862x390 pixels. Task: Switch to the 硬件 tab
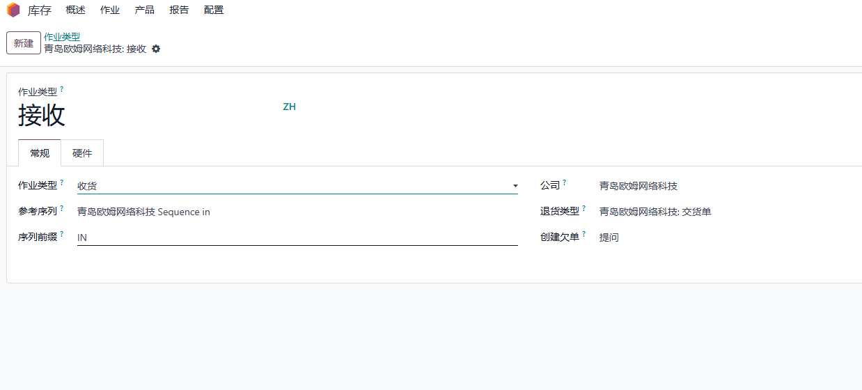pos(82,153)
